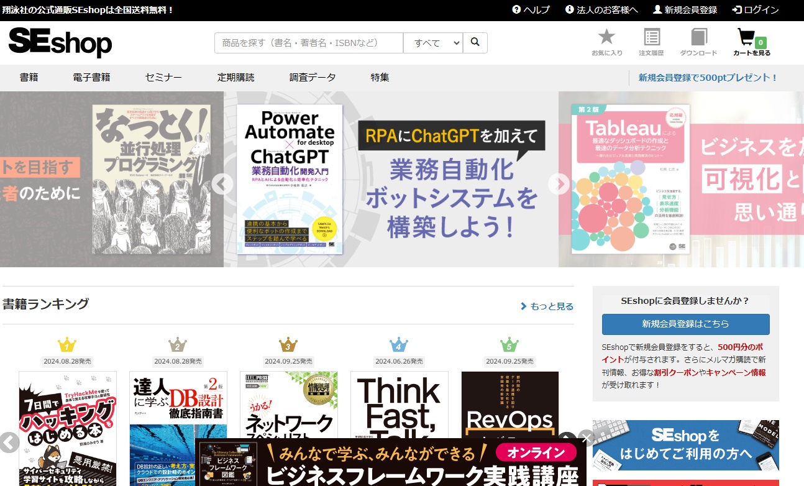The width and height of the screenshot is (804, 486).
Task: Open the 特集 menu
Action: [x=380, y=78]
